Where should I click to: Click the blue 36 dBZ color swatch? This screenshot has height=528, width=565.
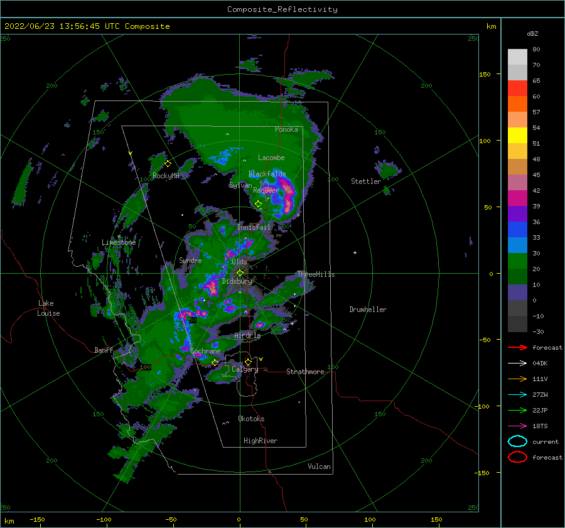tap(517, 229)
